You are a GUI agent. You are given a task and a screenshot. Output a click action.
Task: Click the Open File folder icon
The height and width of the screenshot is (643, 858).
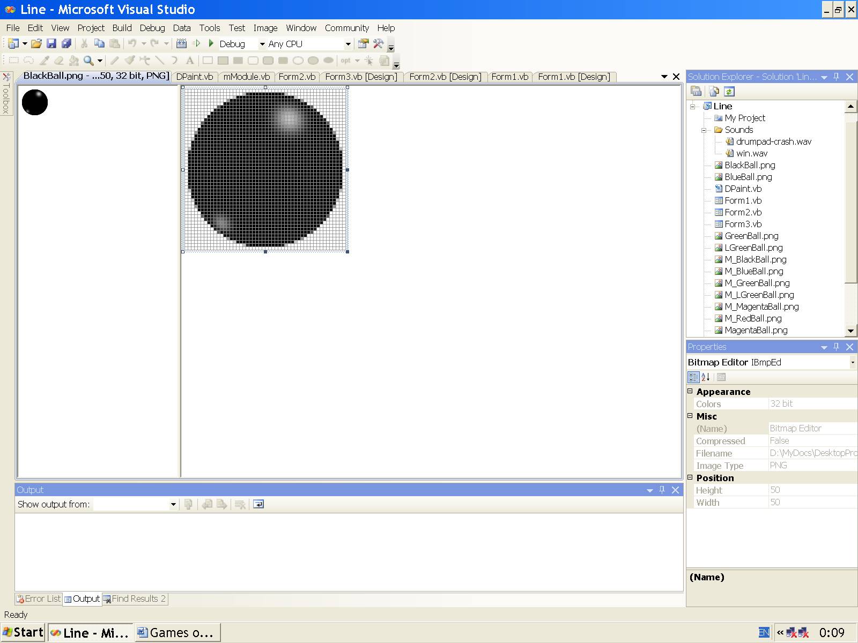pos(36,44)
